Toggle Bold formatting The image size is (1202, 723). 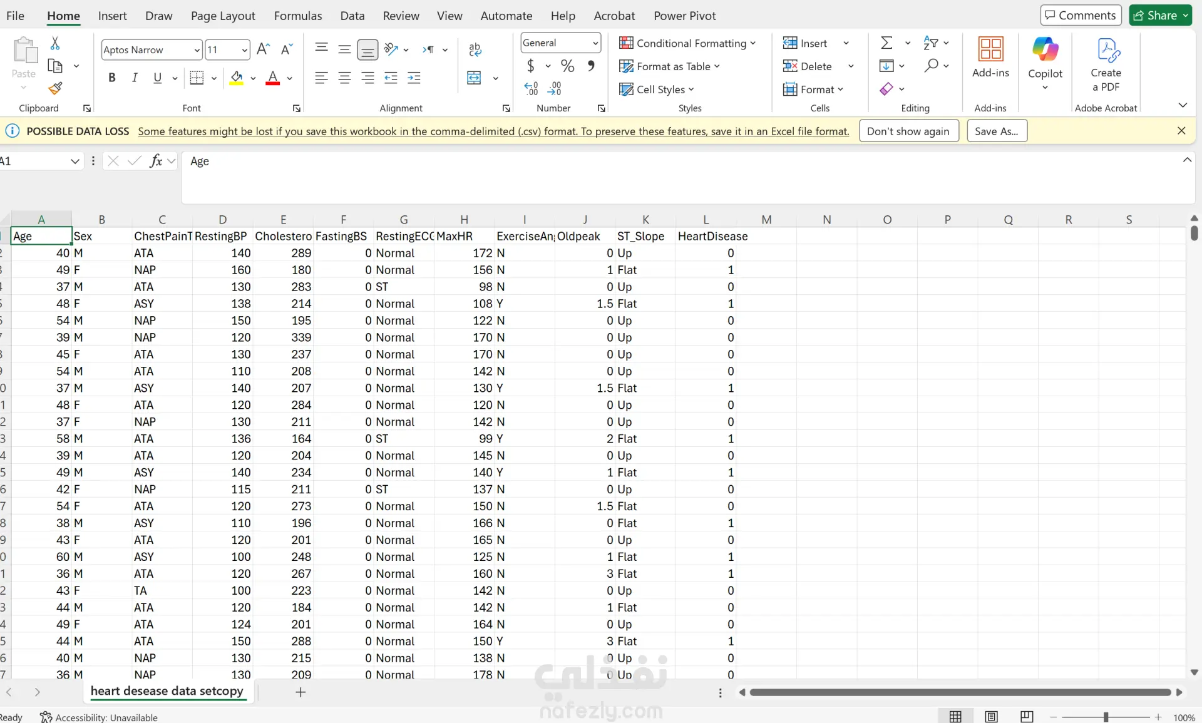pyautogui.click(x=112, y=78)
